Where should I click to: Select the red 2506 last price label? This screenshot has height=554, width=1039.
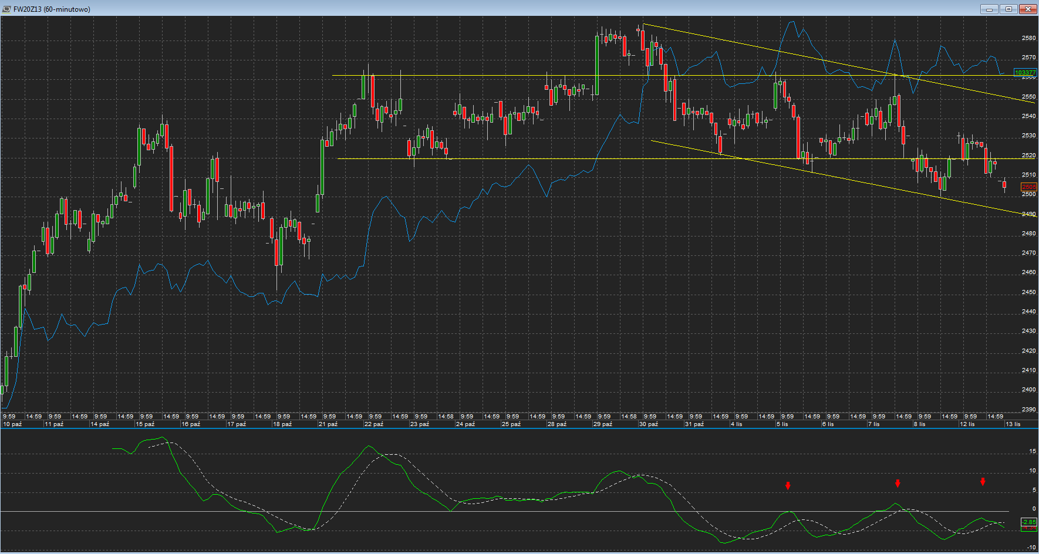pyautogui.click(x=1029, y=187)
